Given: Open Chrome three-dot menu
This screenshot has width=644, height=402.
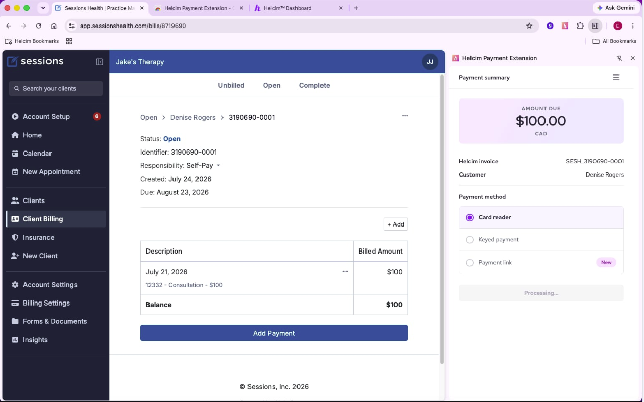Looking at the screenshot, I should pos(633,26).
